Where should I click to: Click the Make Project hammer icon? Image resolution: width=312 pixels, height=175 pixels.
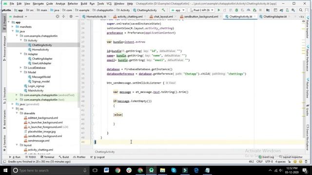click(163, 10)
